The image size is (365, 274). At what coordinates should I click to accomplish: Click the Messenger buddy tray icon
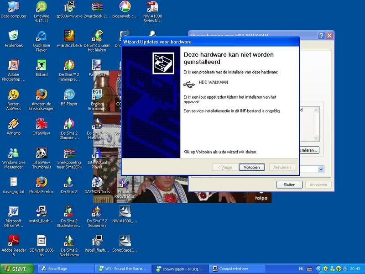point(332,269)
